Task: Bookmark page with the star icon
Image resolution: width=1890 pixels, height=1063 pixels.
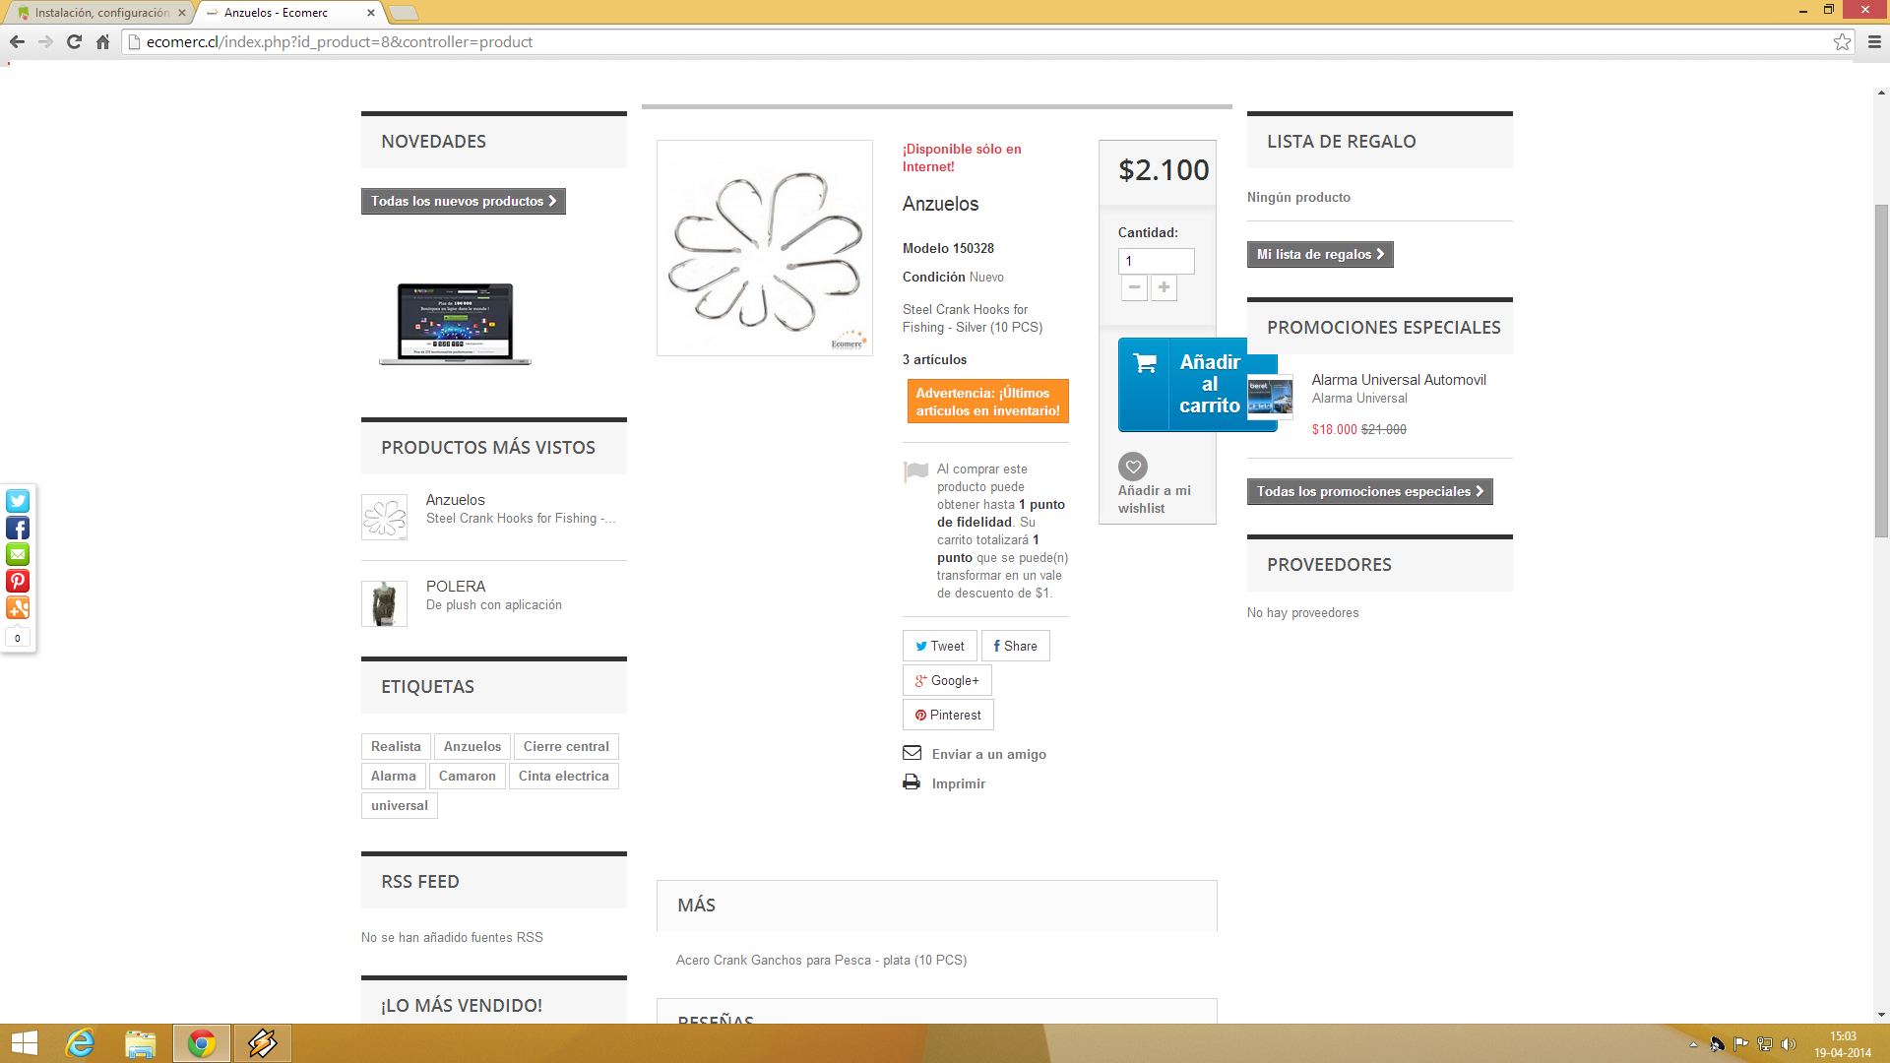Action: [x=1842, y=41]
